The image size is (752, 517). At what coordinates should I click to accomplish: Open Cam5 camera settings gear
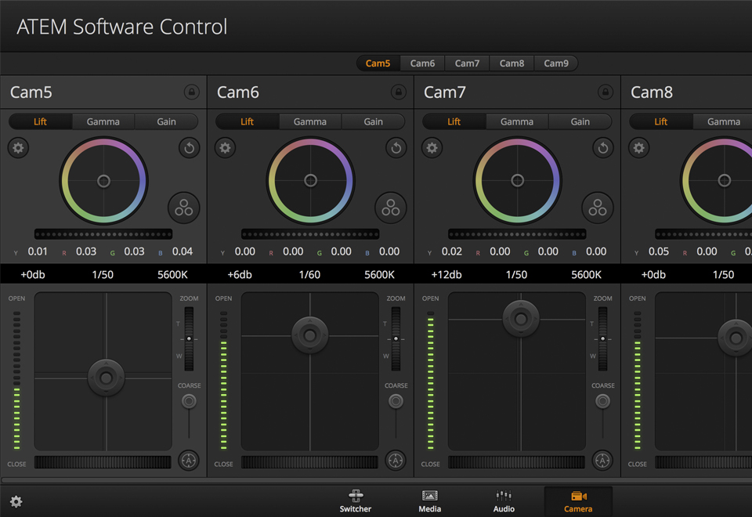[18, 148]
